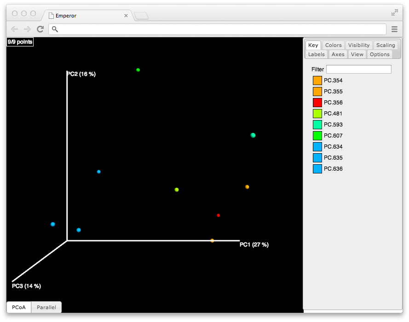Select the PC.607 key label
This screenshot has height=322, width=409.
point(333,136)
